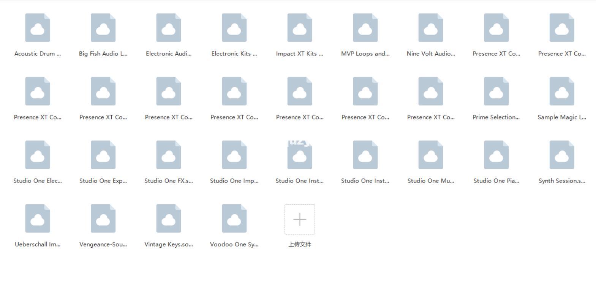Open the Studio One FX.s... file icon
The height and width of the screenshot is (283, 596).
(169, 155)
